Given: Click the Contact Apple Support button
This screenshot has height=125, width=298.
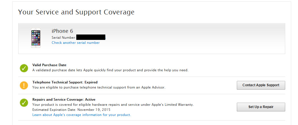Looking at the screenshot, I should point(261,85).
